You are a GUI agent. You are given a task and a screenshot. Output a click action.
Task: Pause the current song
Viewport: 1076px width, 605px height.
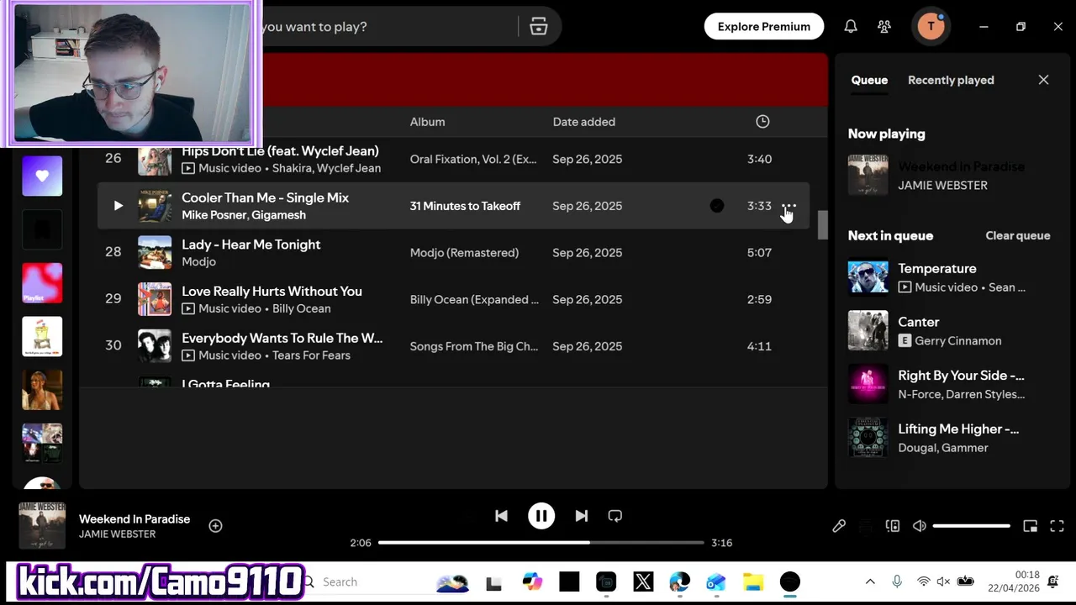click(x=541, y=516)
